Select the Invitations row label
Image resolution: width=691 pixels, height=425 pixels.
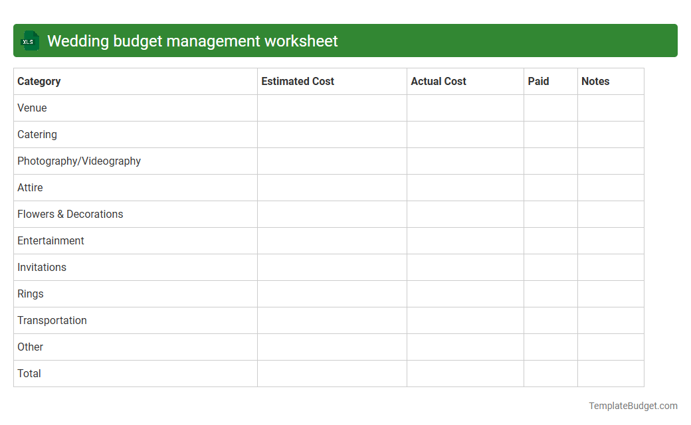click(42, 267)
